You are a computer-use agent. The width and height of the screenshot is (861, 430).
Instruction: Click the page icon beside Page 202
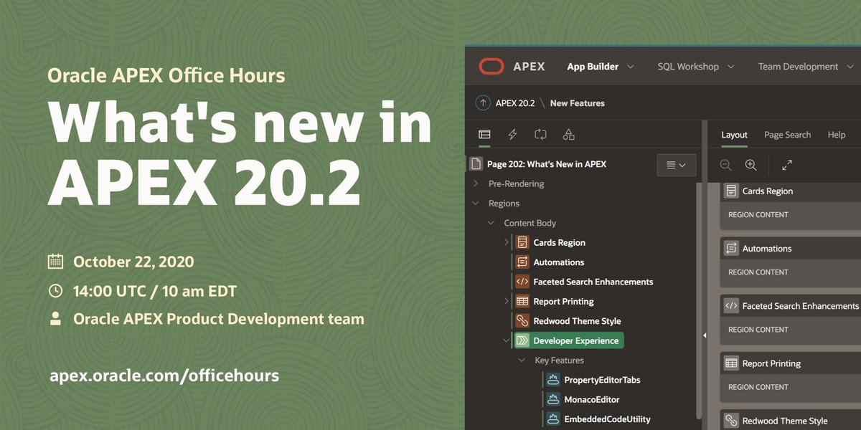coord(476,164)
